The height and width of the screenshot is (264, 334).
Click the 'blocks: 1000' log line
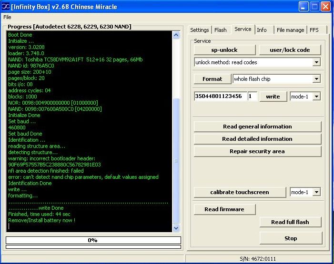click(x=22, y=97)
